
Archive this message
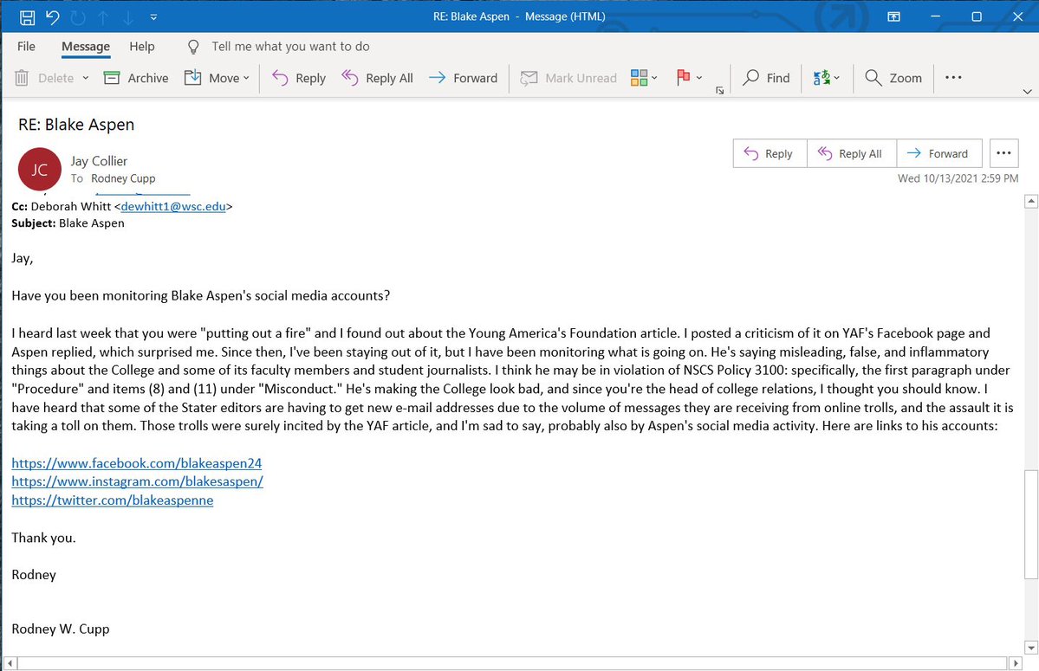coord(136,78)
